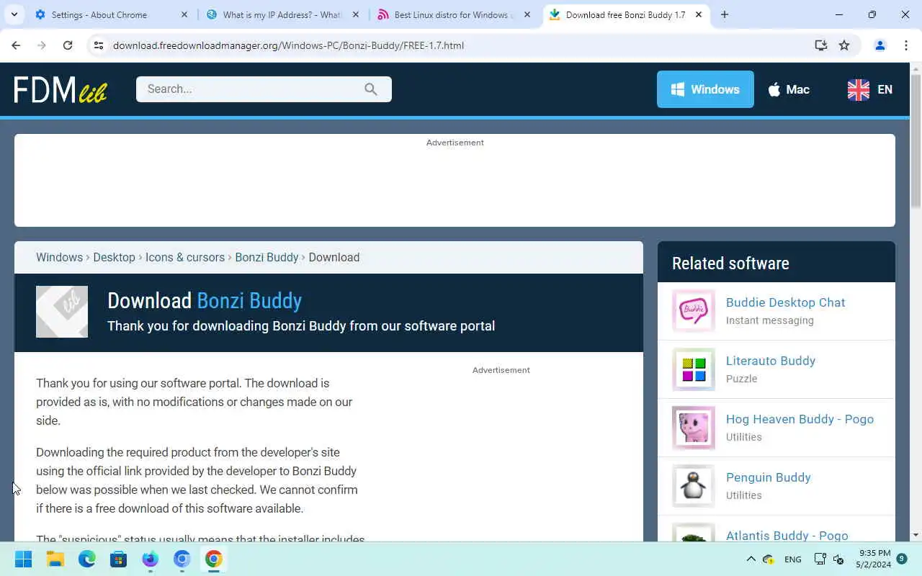Open the Chrome profile icon
This screenshot has height=576, width=922.
880,45
